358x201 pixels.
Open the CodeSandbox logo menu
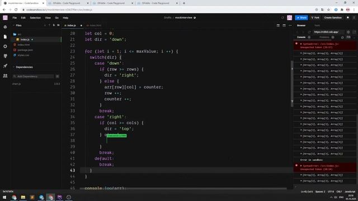click(5, 17)
